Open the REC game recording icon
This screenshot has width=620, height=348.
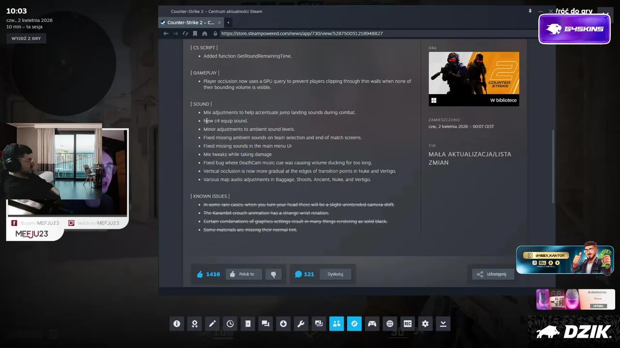407,324
